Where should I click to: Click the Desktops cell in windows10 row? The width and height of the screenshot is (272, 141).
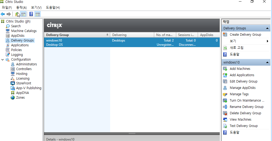118,40
